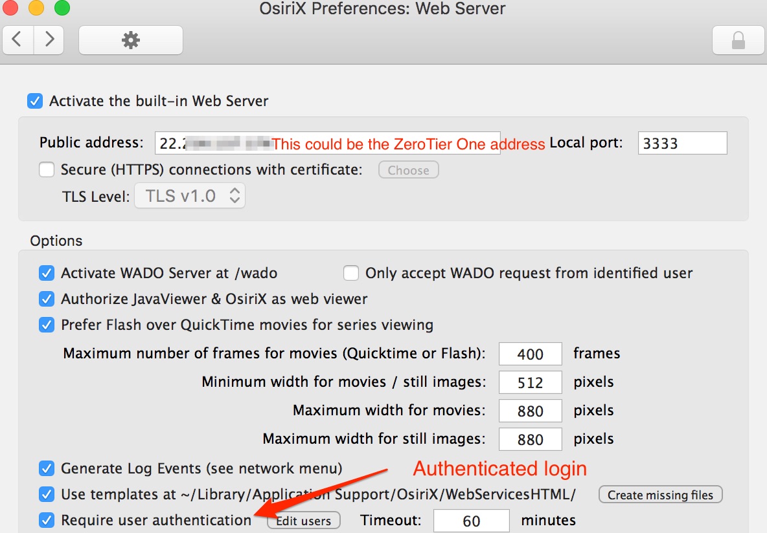The image size is (767, 533).
Task: Click the red close window button
Action: click(x=10, y=8)
